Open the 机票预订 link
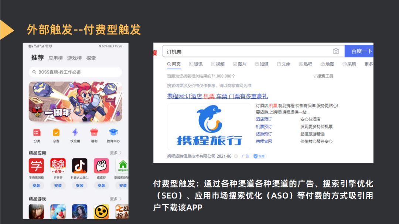 (264, 127)
